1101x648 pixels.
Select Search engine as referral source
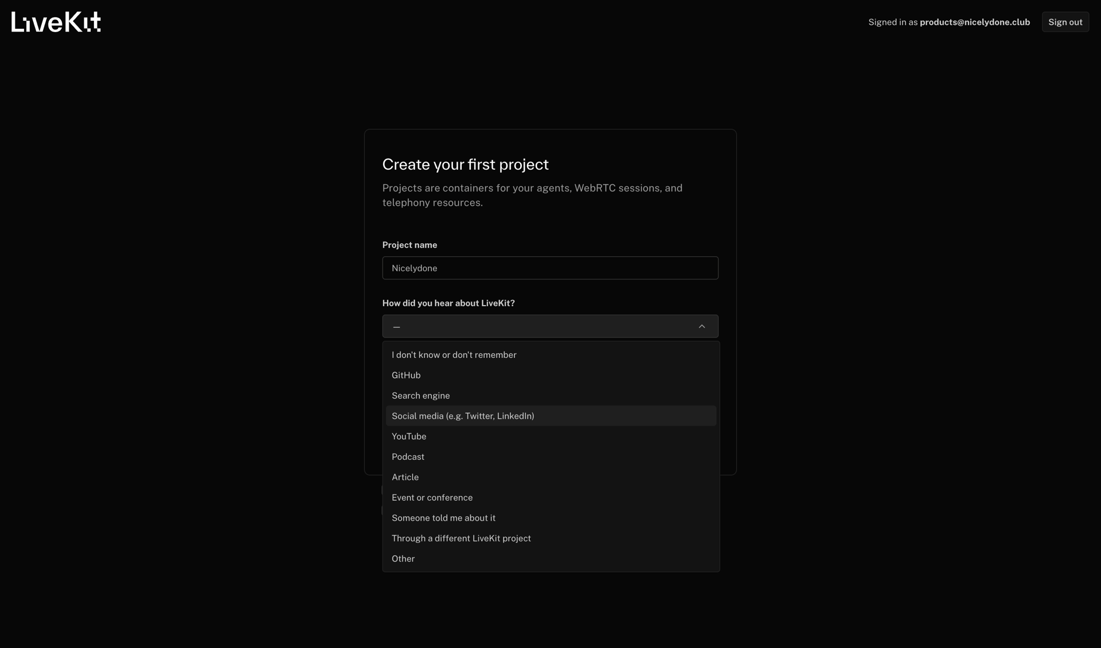[x=420, y=396]
